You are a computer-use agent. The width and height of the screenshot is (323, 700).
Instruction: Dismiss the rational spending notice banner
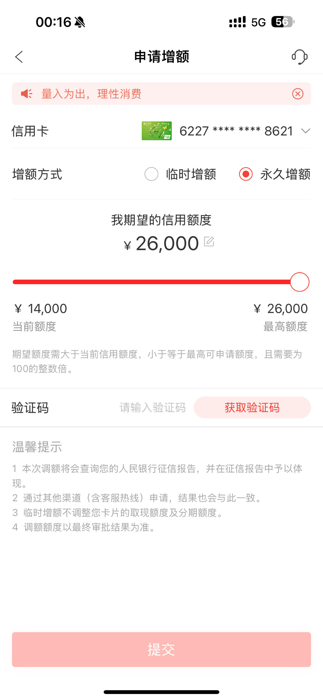click(298, 94)
